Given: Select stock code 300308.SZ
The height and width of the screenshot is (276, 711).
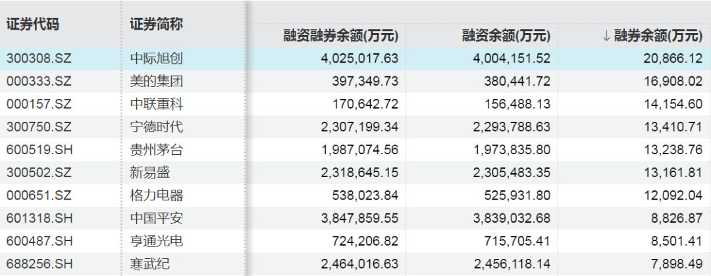Looking at the screenshot, I should (x=39, y=58).
